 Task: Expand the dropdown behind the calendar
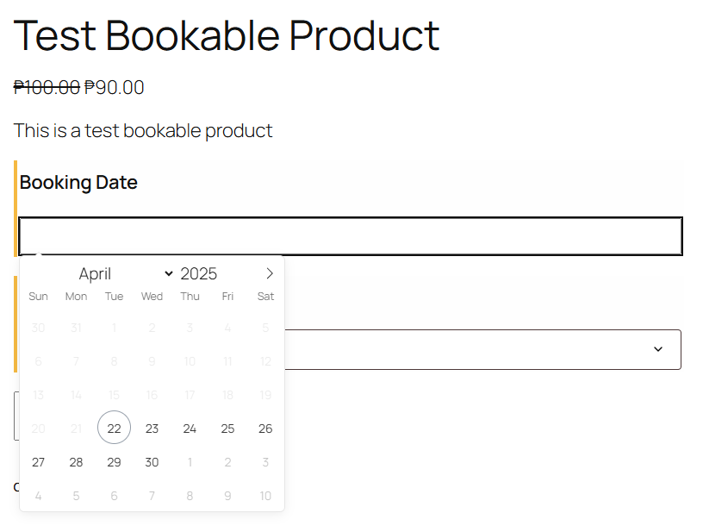tap(657, 349)
